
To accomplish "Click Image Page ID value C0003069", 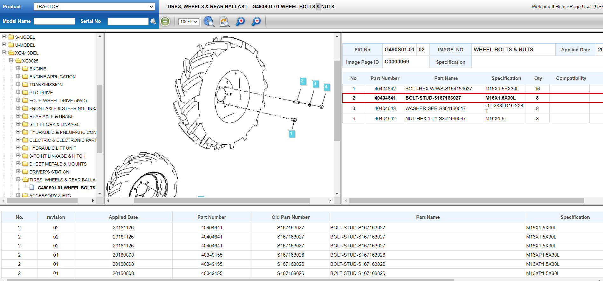I will click(397, 62).
